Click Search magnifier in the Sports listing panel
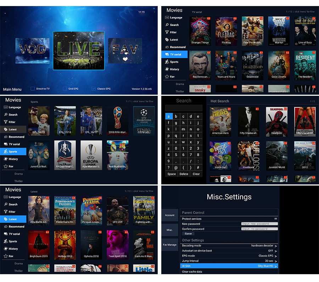319x282 pixels. [6, 115]
